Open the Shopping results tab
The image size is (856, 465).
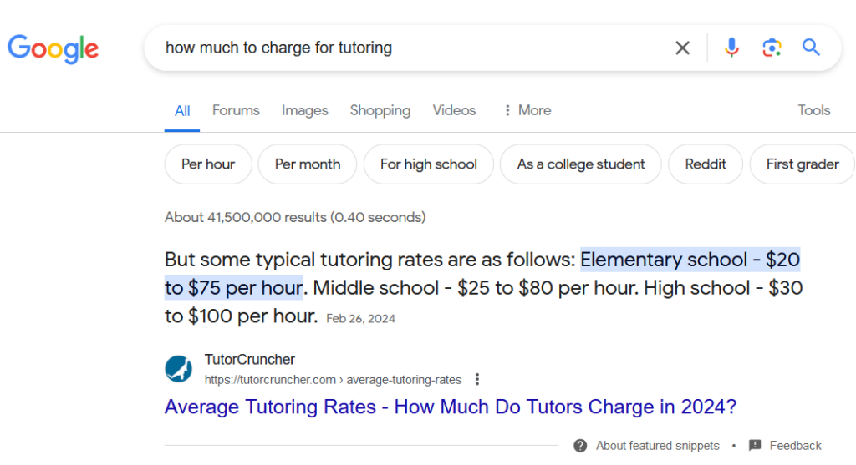380,110
